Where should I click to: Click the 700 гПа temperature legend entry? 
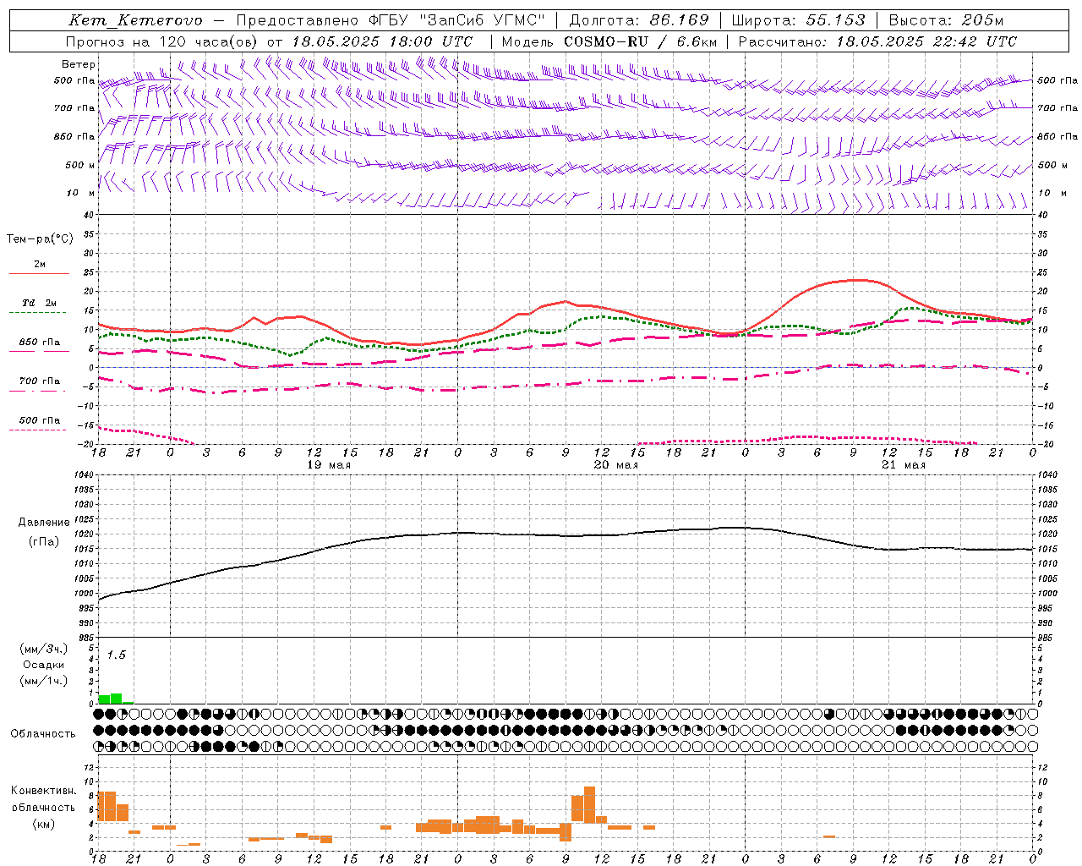coord(40,381)
